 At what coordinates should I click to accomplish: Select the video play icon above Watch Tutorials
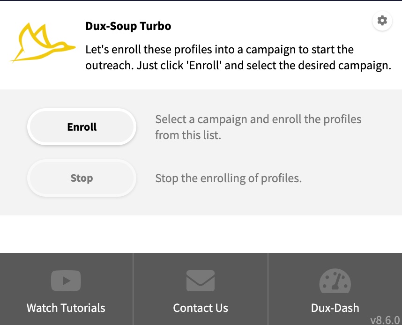66,281
